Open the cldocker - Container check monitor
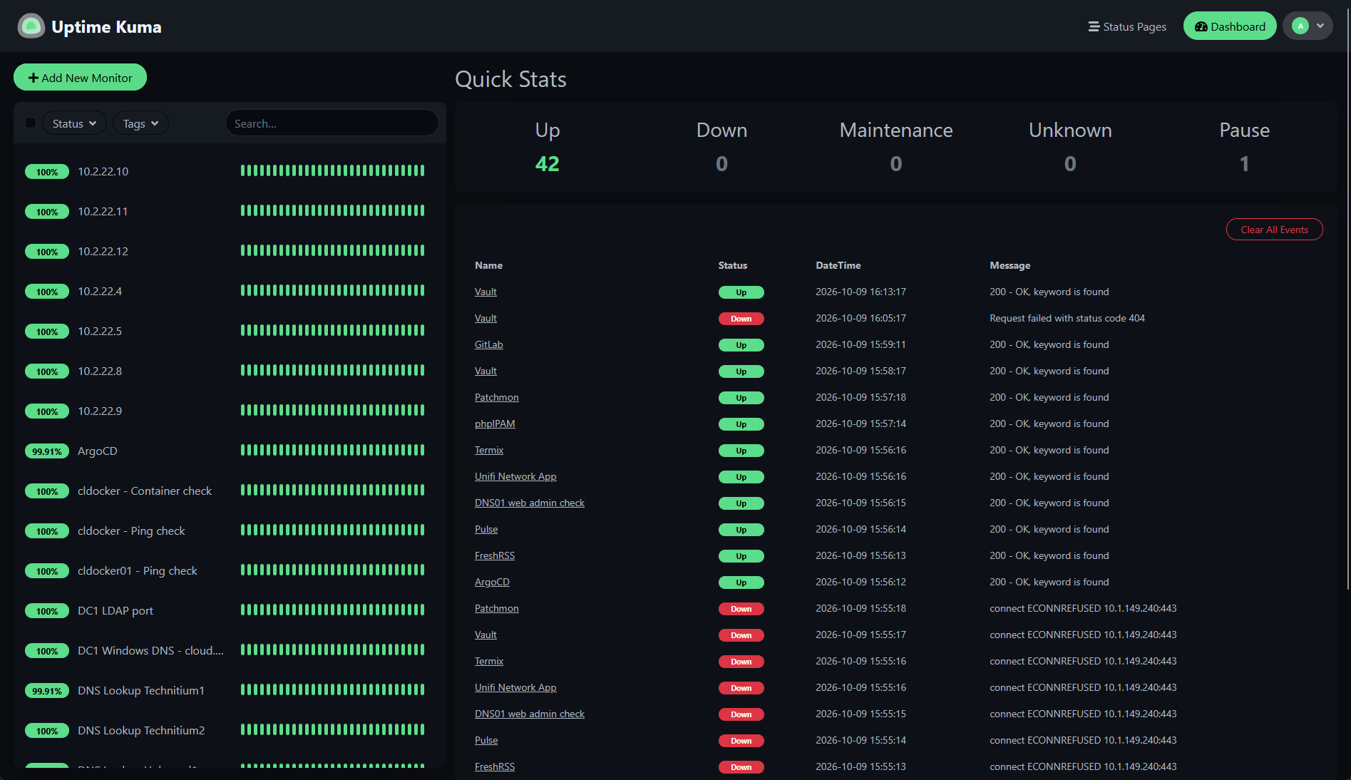The height and width of the screenshot is (780, 1351). coord(230,491)
